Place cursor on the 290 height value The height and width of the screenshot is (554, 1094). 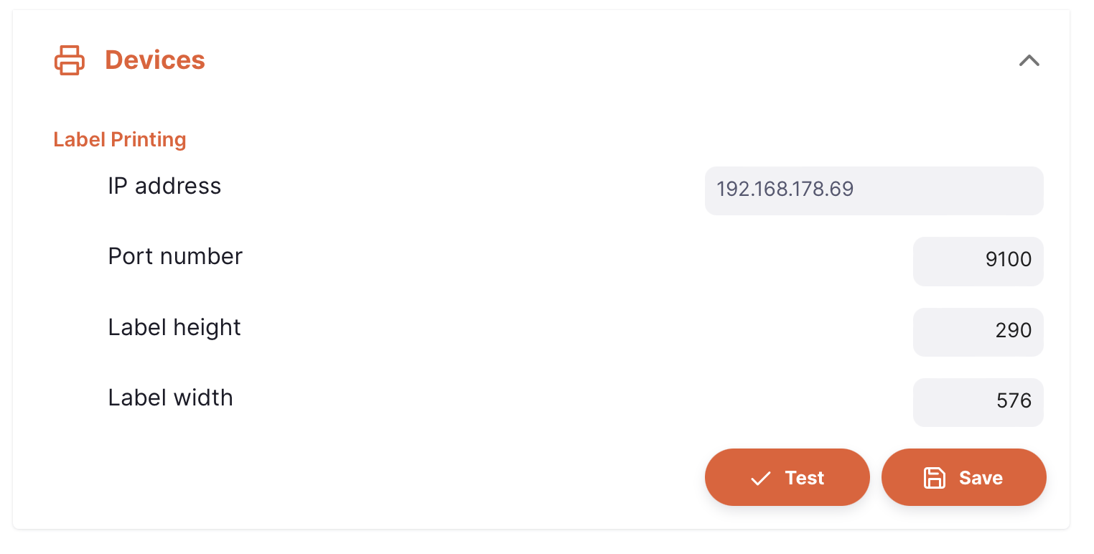1014,331
